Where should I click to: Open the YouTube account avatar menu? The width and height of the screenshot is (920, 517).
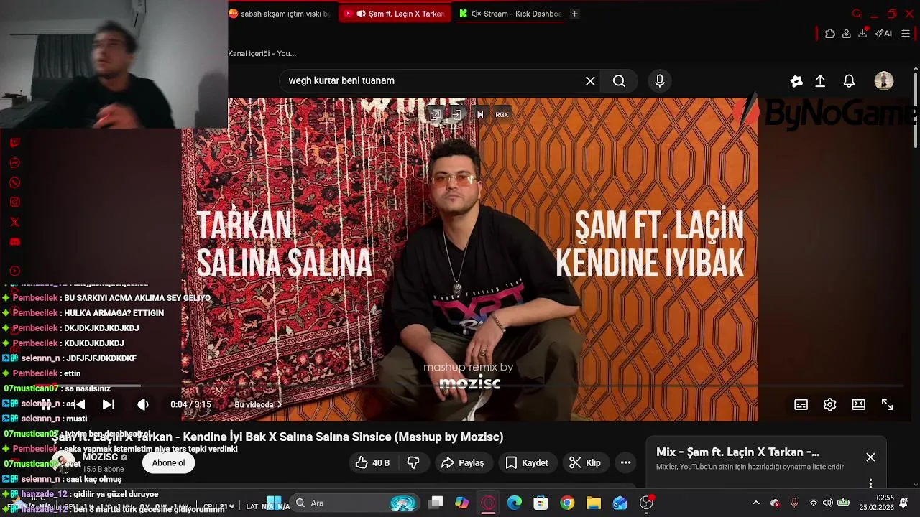pyautogui.click(x=884, y=81)
